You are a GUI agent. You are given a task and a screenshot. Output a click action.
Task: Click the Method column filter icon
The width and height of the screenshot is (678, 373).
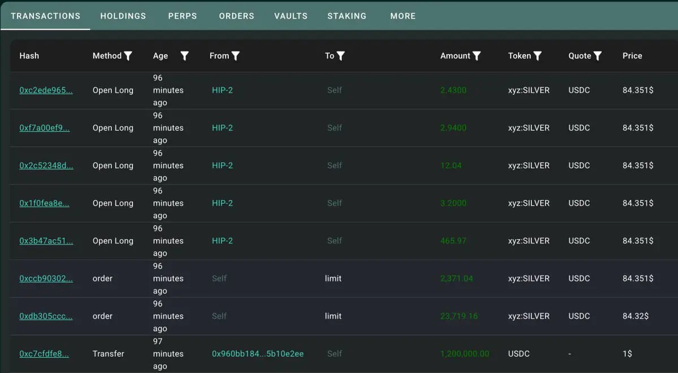(128, 56)
